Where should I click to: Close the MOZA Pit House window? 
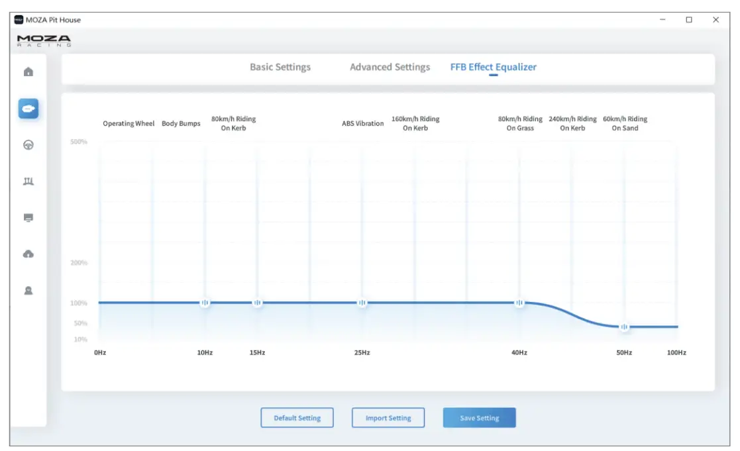(x=716, y=20)
